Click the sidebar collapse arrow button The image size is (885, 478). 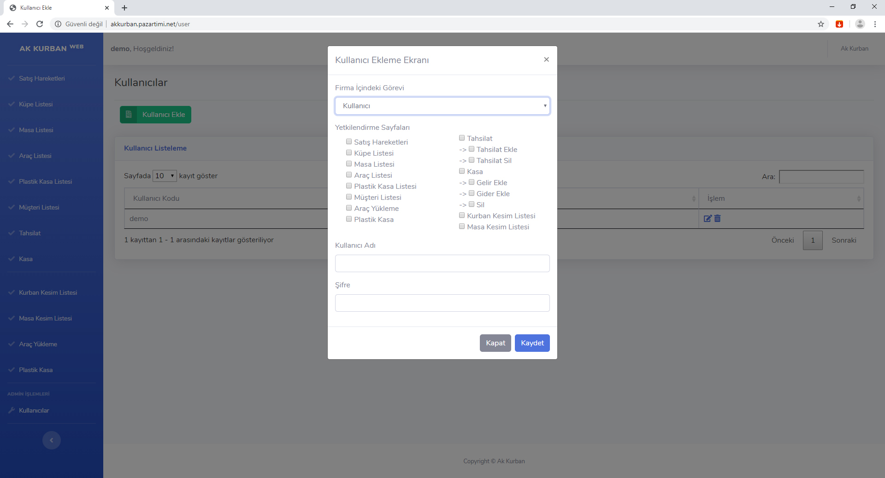pyautogui.click(x=52, y=440)
